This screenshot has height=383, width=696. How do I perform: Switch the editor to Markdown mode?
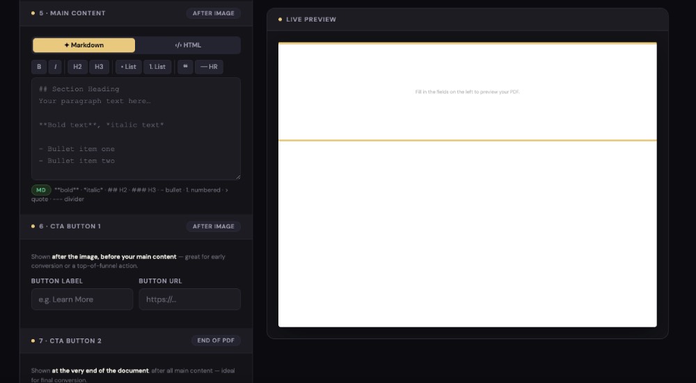coord(84,45)
